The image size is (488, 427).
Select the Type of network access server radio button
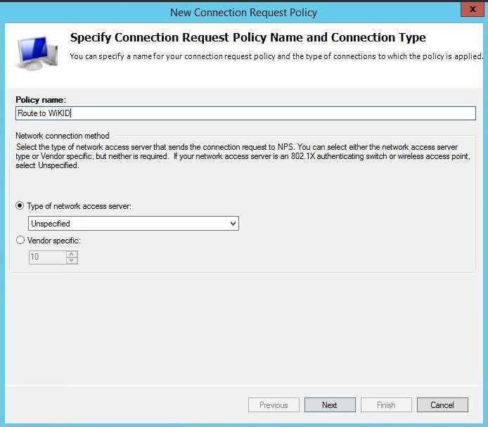(x=20, y=205)
